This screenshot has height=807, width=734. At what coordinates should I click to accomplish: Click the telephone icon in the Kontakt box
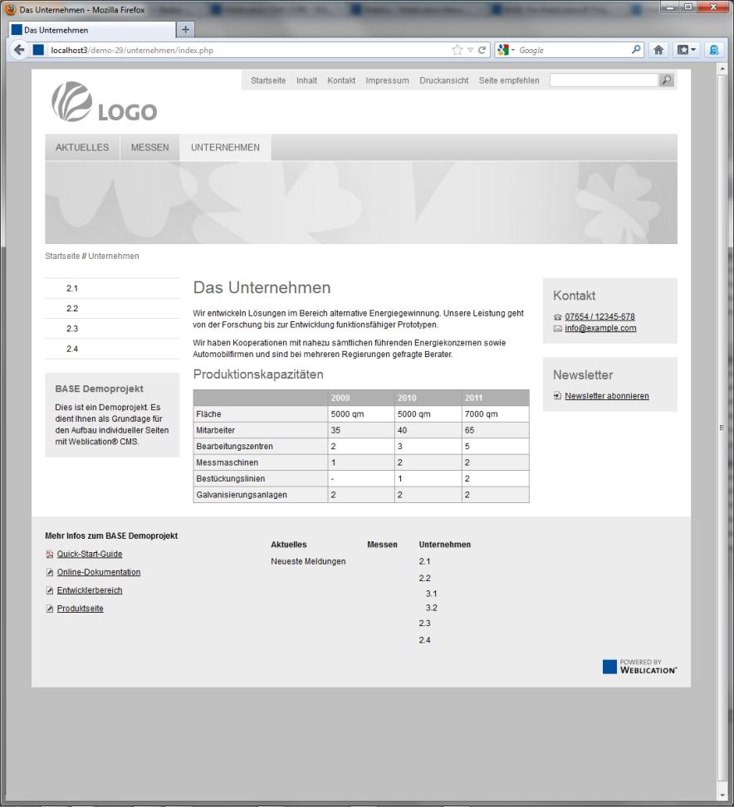pyautogui.click(x=556, y=316)
